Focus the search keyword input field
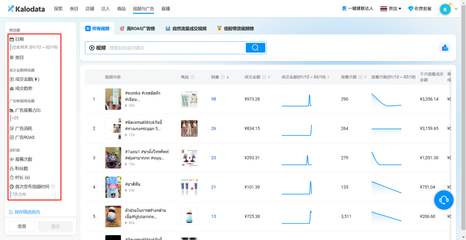This screenshot has width=466, height=240. pyautogui.click(x=176, y=48)
